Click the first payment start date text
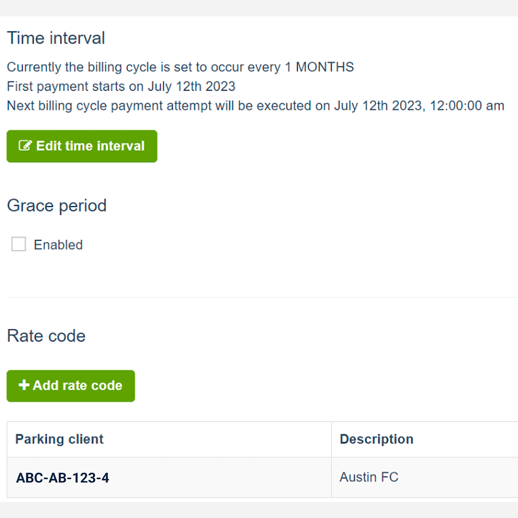 tap(121, 86)
